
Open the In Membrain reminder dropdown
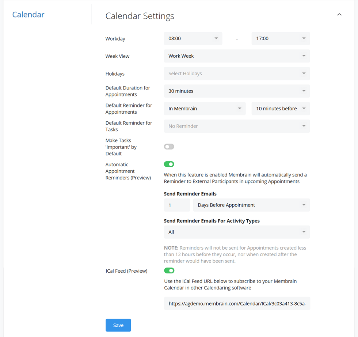coord(205,109)
